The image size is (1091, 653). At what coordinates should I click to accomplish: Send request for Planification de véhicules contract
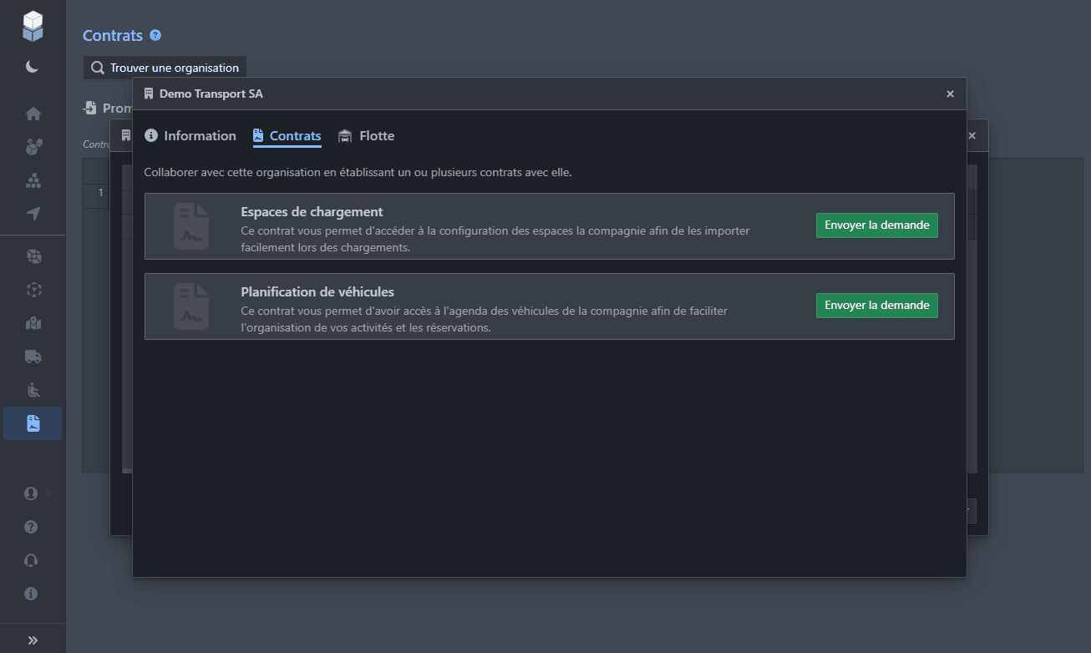(876, 306)
